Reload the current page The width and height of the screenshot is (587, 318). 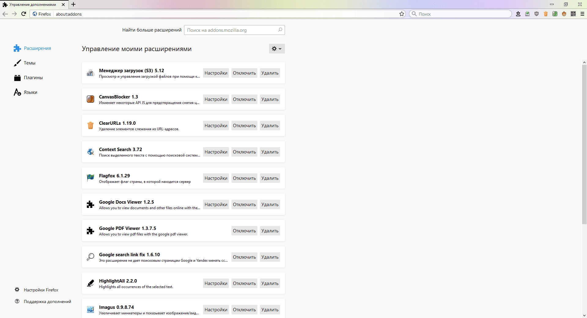[24, 14]
